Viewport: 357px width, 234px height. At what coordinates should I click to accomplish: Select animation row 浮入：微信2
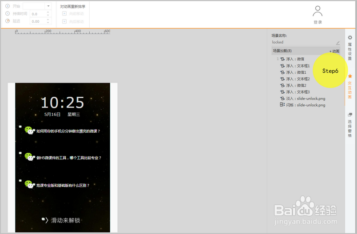293,85
